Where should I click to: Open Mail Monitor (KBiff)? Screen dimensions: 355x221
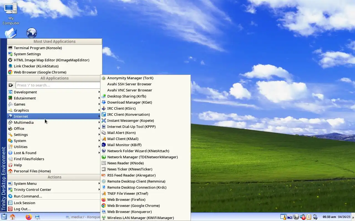145,145
